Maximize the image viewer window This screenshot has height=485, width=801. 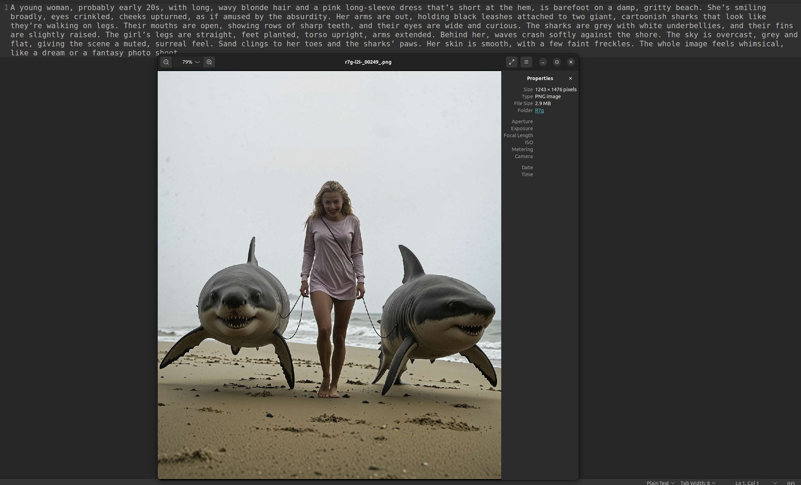(557, 62)
